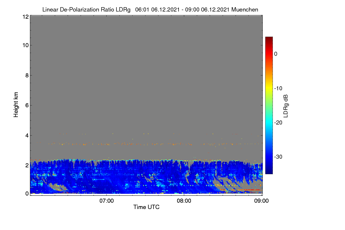Click the height tick label '12'
The width and height of the screenshot is (345, 230).
click(x=25, y=17)
